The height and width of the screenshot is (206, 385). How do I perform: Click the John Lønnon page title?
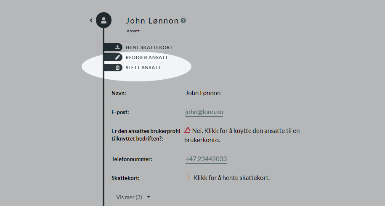[152, 21]
